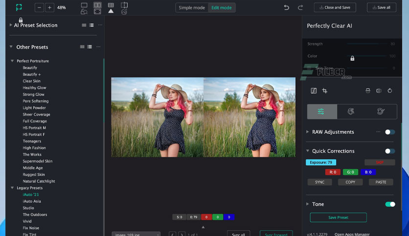
Task: Apply the Beautify + preset
Action: [x=32, y=74]
